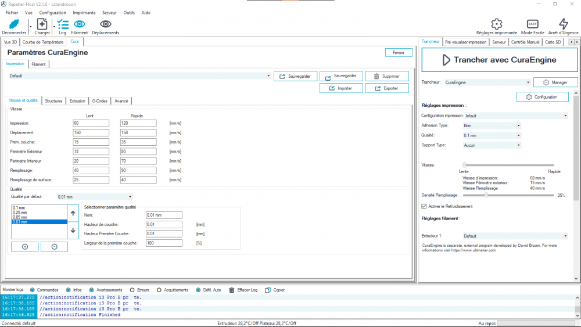Click the Remplissage Rapide speed field

pyautogui.click(x=138, y=170)
